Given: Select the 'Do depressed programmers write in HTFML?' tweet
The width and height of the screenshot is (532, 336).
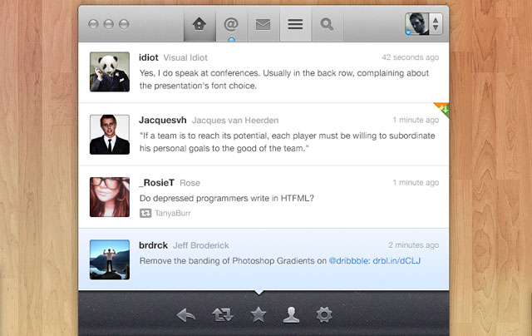Looking at the screenshot, I should tap(264, 197).
